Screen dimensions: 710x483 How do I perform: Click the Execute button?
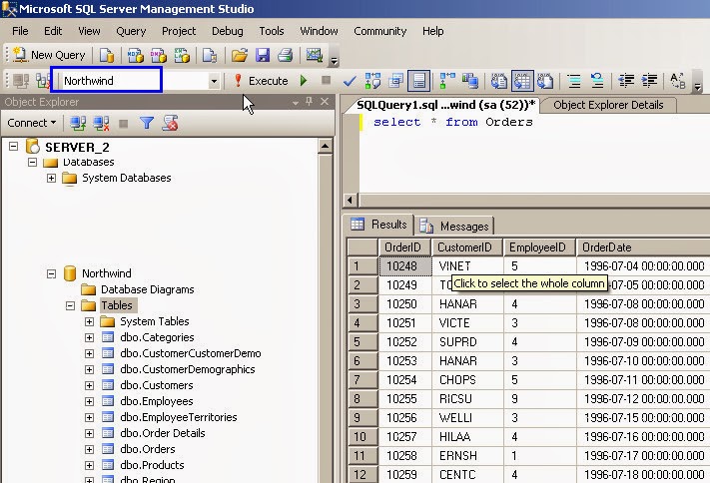[261, 81]
